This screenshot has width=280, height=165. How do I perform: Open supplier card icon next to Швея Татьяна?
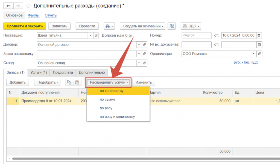(x=96, y=35)
